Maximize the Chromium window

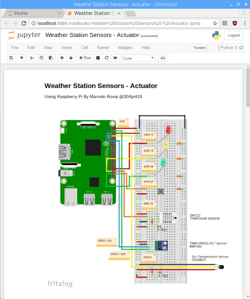pyautogui.click(x=238, y=5)
